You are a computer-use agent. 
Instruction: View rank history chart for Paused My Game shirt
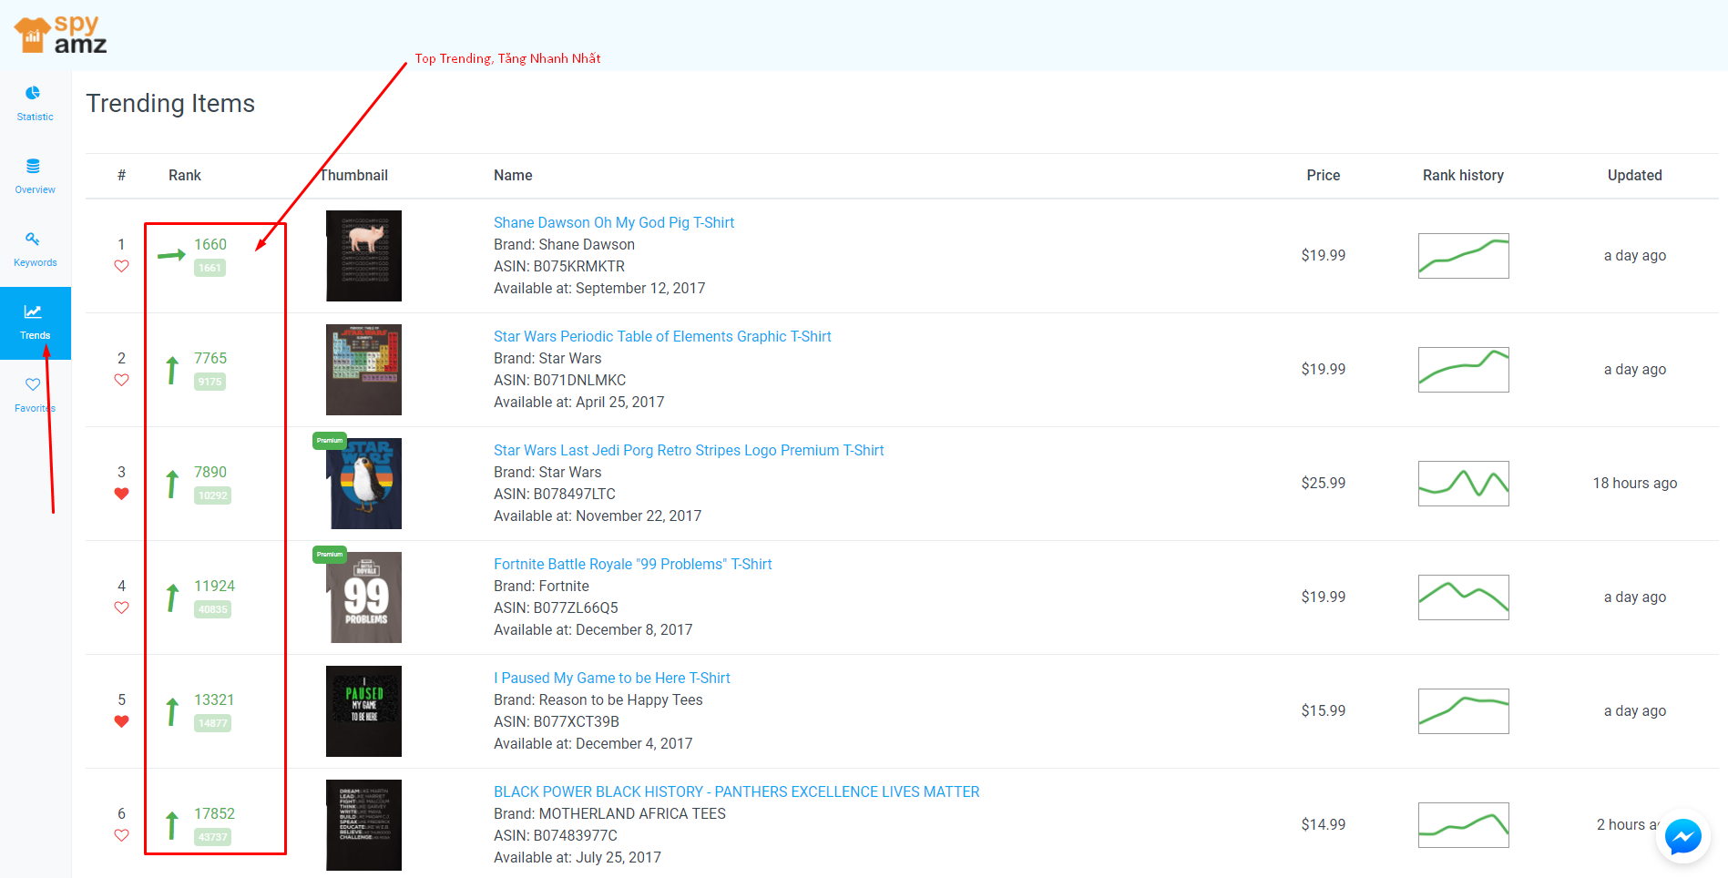pyautogui.click(x=1463, y=711)
